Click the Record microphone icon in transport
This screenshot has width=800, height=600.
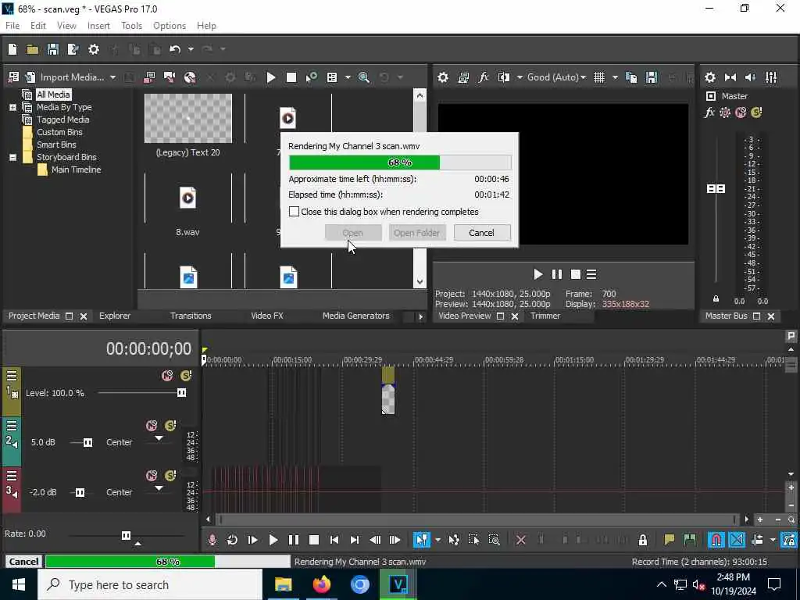pos(212,540)
